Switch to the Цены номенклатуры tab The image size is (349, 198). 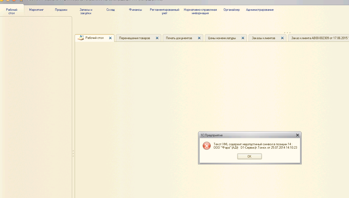222,38
